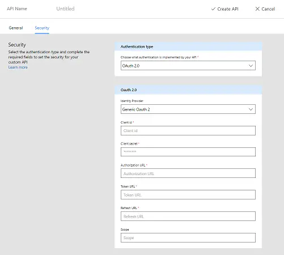284x255 pixels.
Task: Select the Refresh URL input field
Action: coord(188,216)
